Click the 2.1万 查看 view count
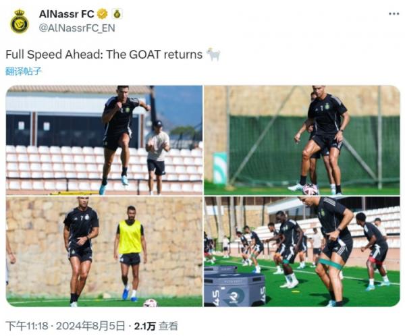This screenshot has height=336, width=405. 156,326
